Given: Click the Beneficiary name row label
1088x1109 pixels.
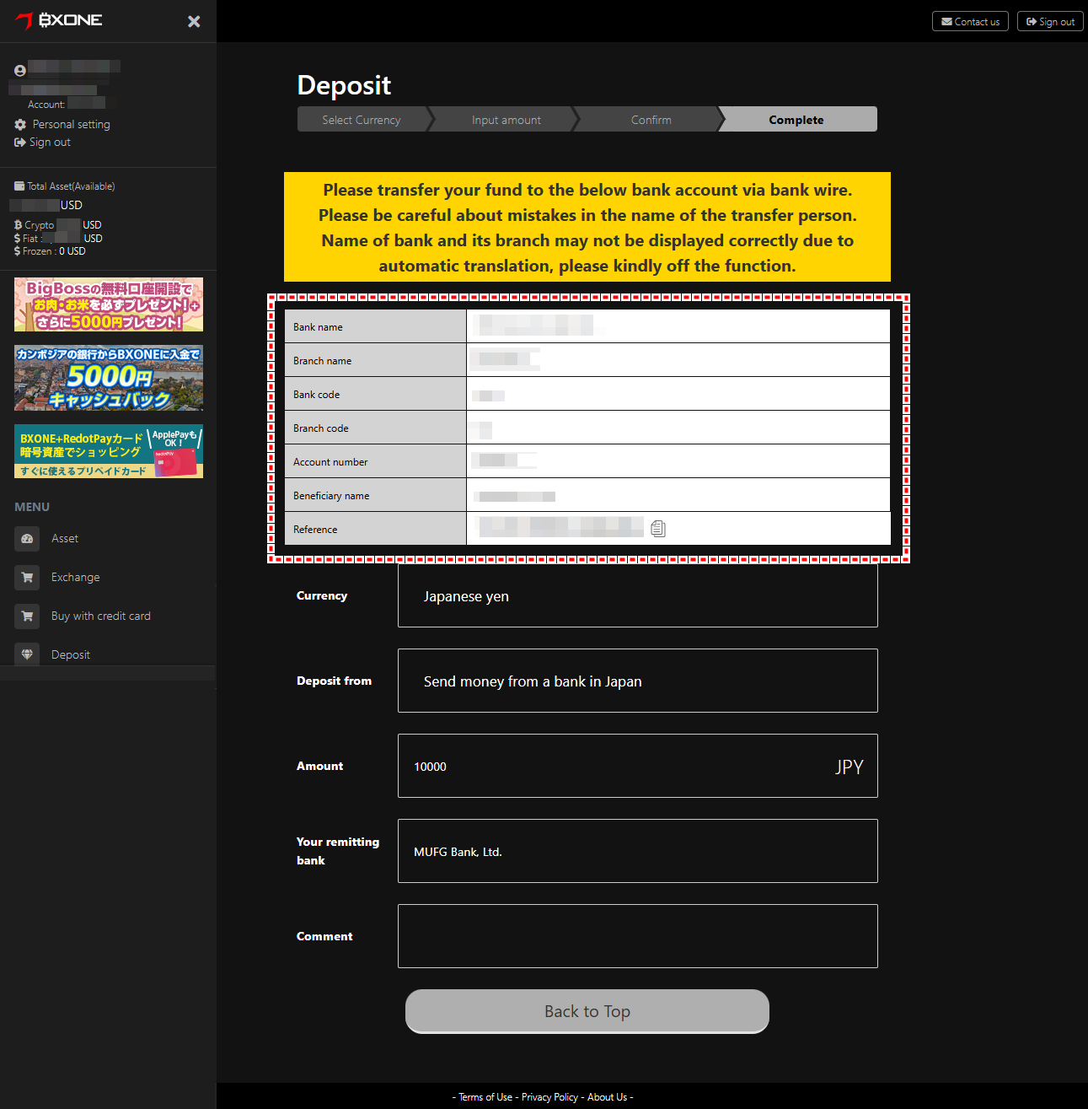Looking at the screenshot, I should click(x=331, y=496).
